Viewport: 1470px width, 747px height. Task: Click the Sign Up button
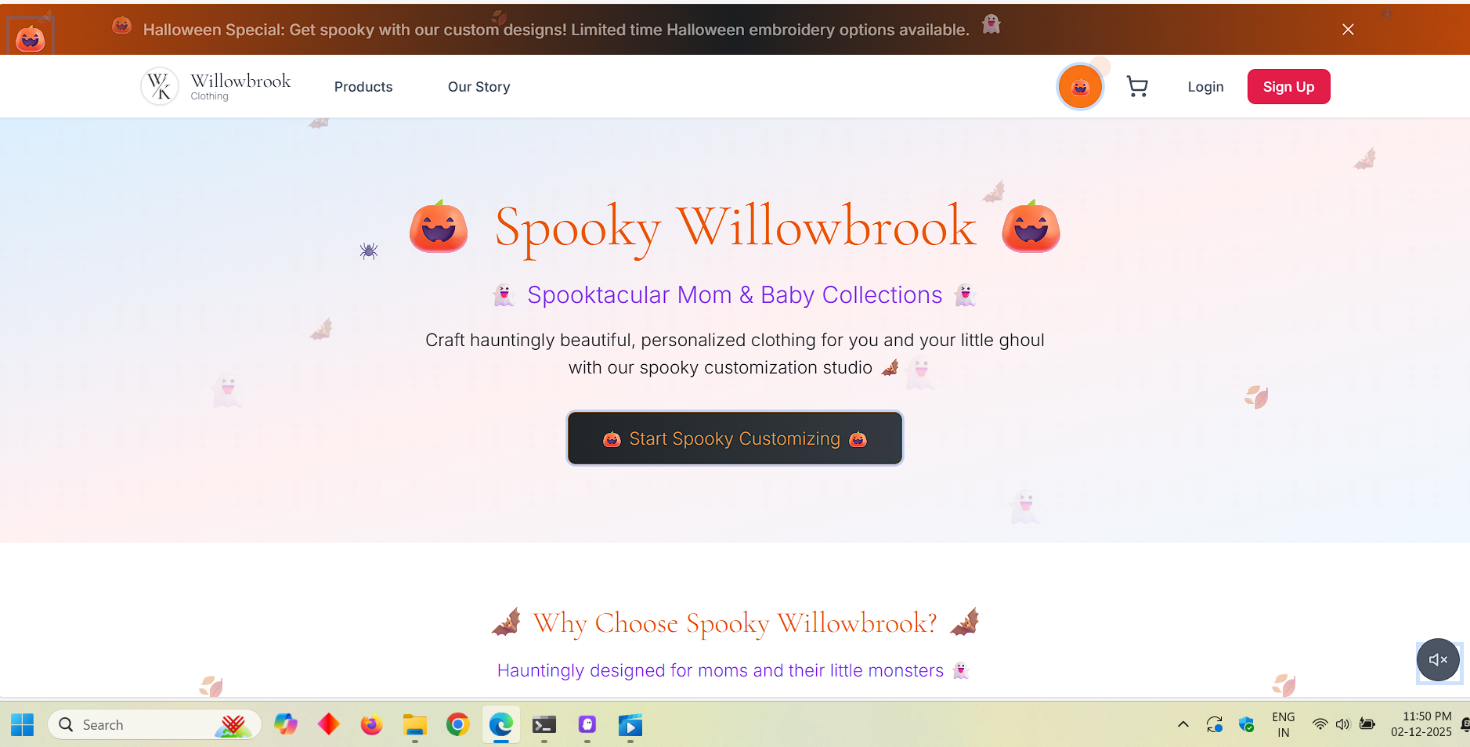1288,87
